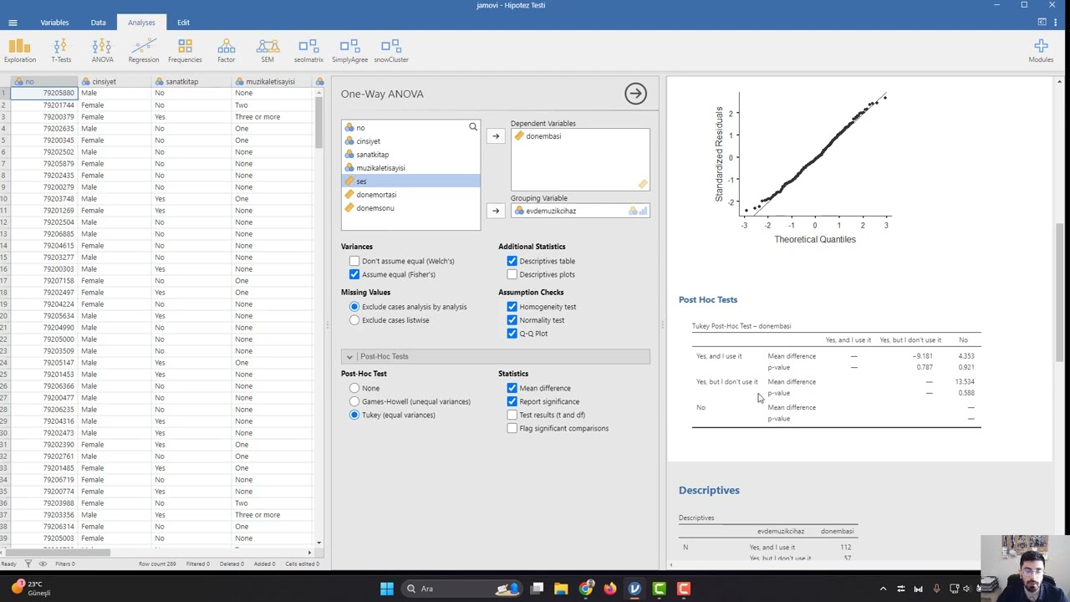Select ses in the variable list
The image size is (1070, 602).
tap(410, 181)
